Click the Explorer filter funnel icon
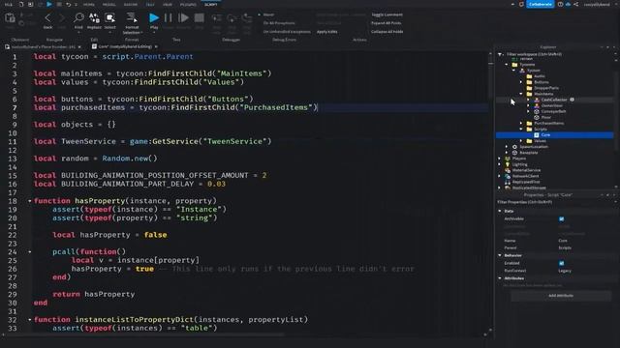The image size is (620, 348). click(501, 54)
